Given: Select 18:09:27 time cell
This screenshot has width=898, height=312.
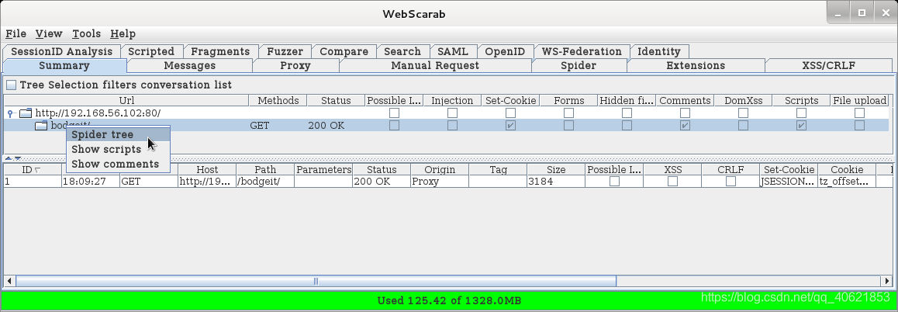Looking at the screenshot, I should coord(91,182).
